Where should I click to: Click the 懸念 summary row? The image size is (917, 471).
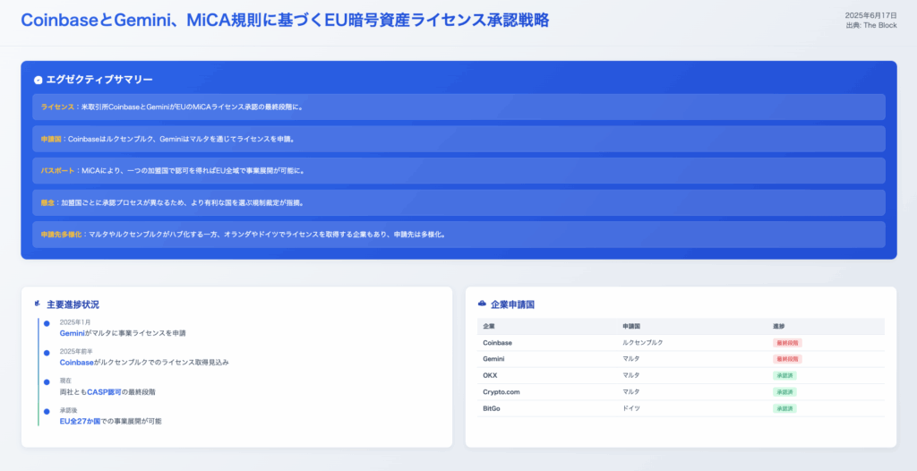pyautogui.click(x=458, y=202)
